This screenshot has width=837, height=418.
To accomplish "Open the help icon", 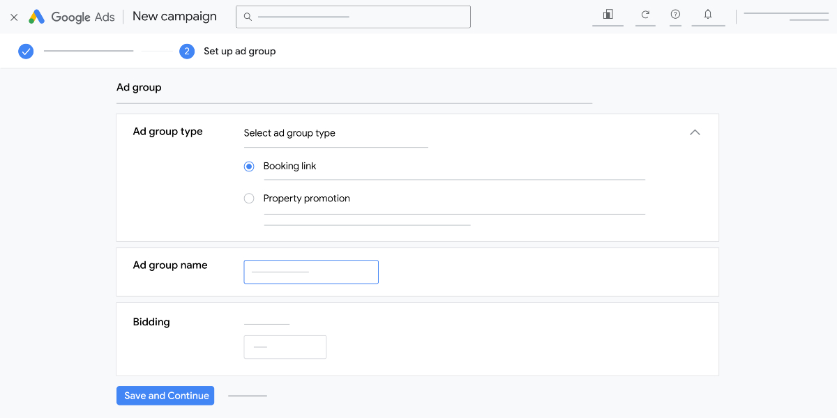I will pos(675,15).
